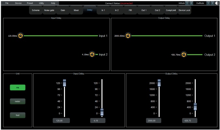The width and height of the screenshot is (220, 130).
Task: Click the speaker icon in top right
Action: [x=217, y=3]
